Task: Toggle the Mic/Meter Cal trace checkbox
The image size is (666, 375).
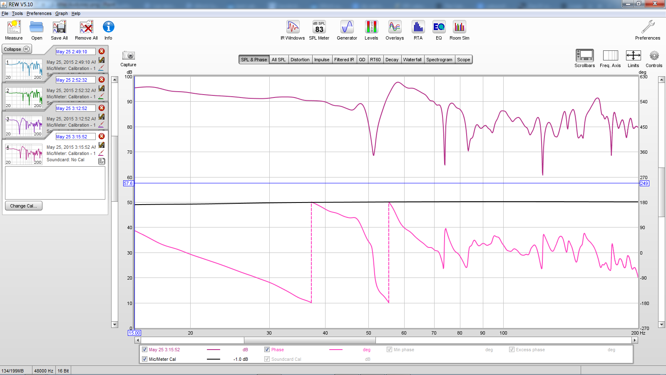Action: coord(144,359)
